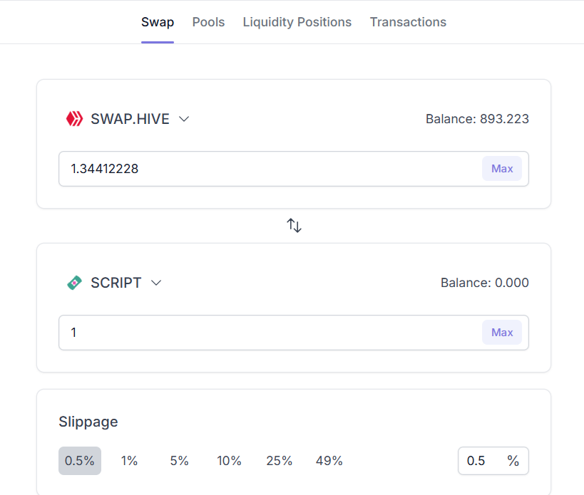Set slippage to 49%
Screen dimensions: 584x495
(x=329, y=461)
